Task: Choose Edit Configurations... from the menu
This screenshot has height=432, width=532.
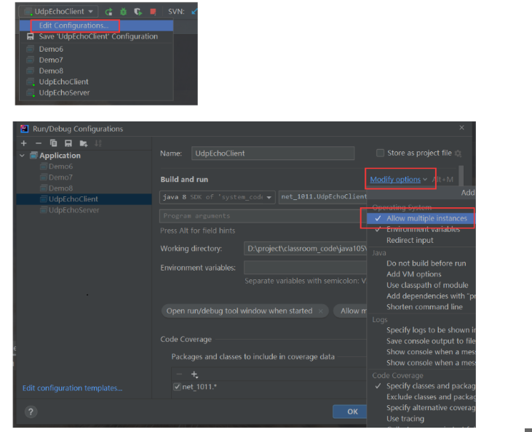Action: (73, 25)
